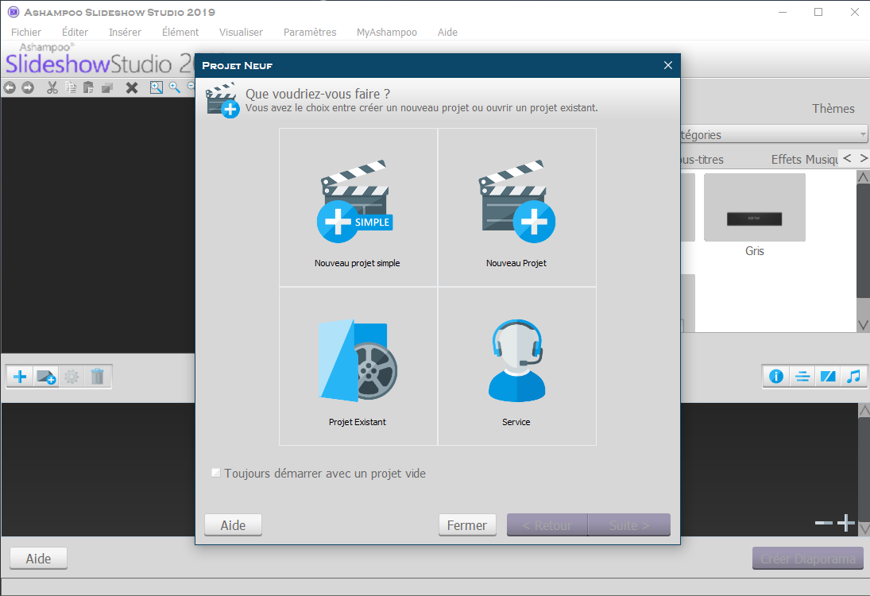870x596 pixels.
Task: Click the timeline zoom-in plus control
Action: click(846, 523)
